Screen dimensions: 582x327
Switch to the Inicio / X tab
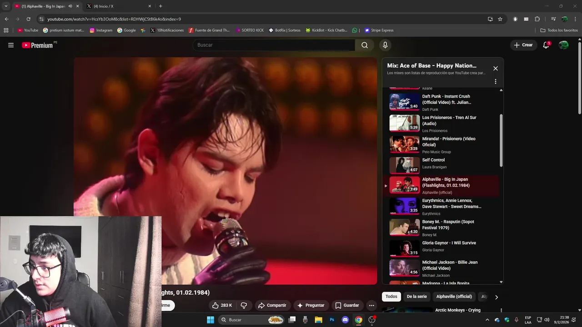(x=119, y=6)
